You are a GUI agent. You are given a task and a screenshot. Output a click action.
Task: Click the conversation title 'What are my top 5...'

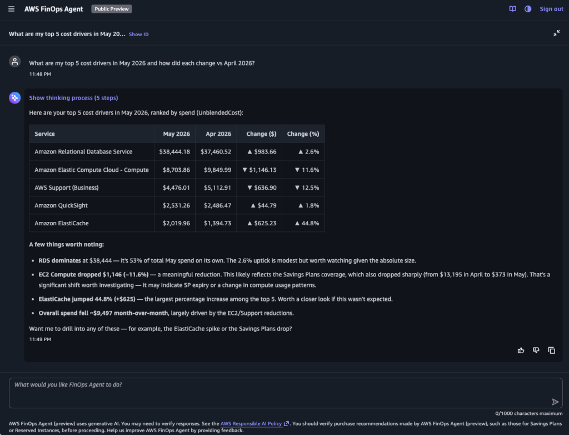coord(67,34)
